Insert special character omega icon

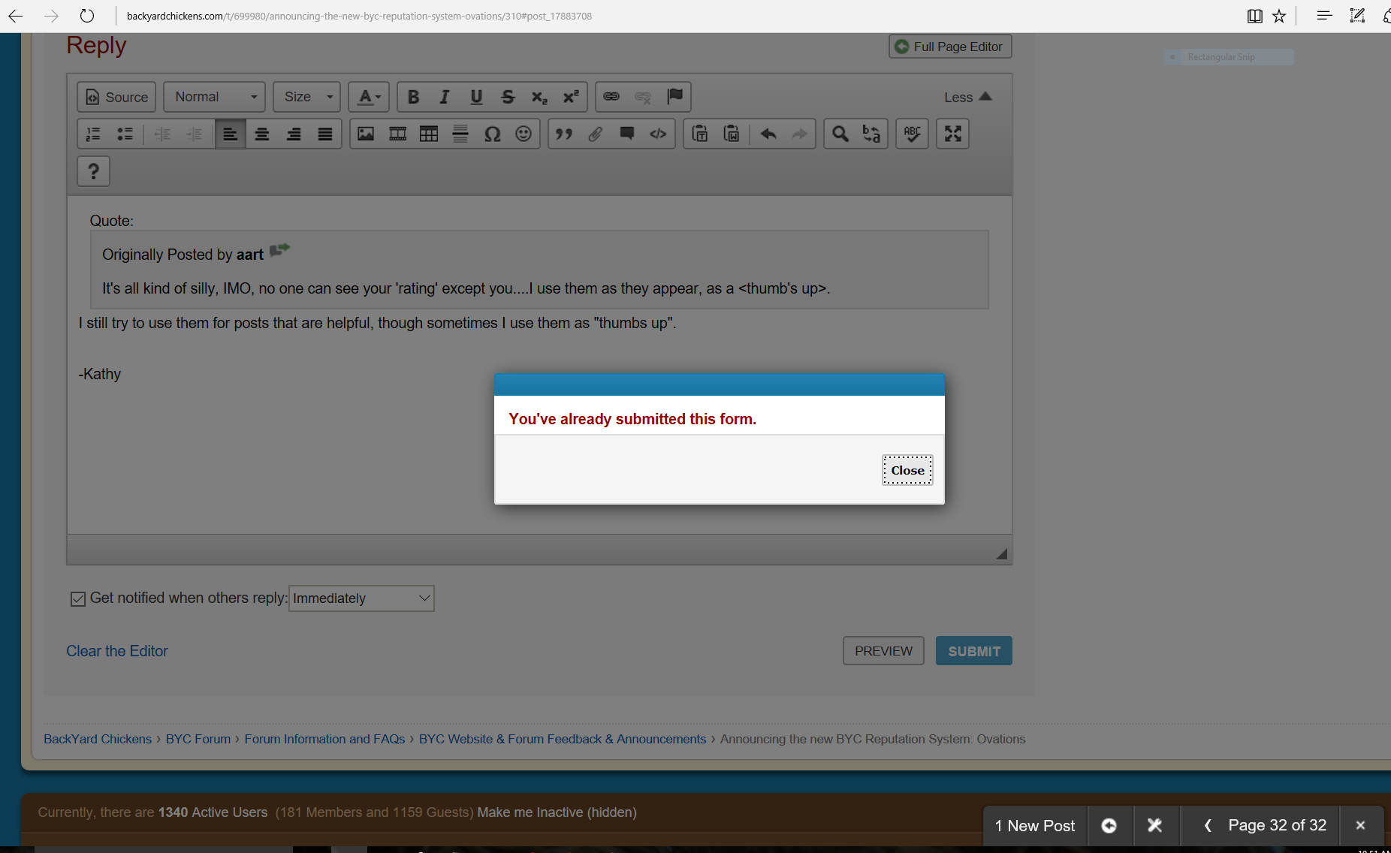tap(492, 134)
